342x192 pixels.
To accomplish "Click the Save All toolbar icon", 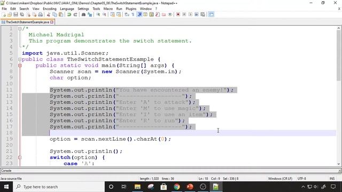I will pos(22,14).
